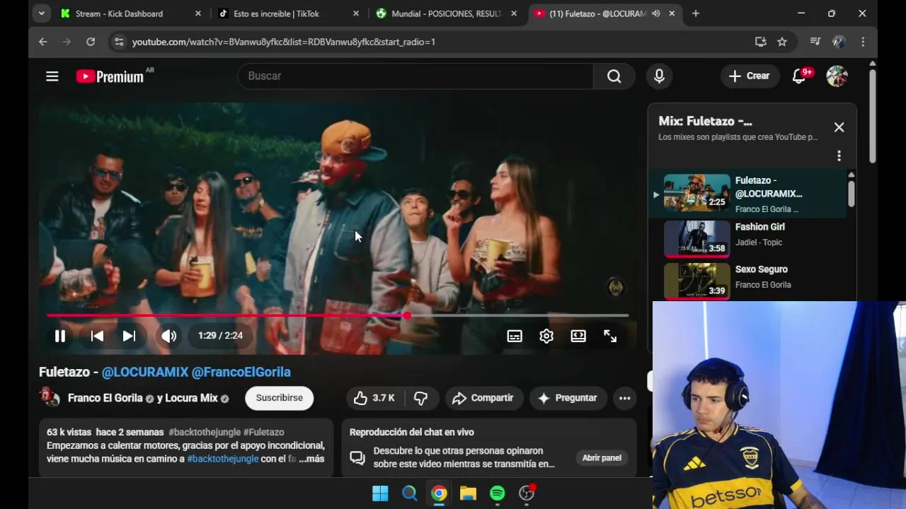Click the search magnifier button
906x509 pixels.
[614, 76]
